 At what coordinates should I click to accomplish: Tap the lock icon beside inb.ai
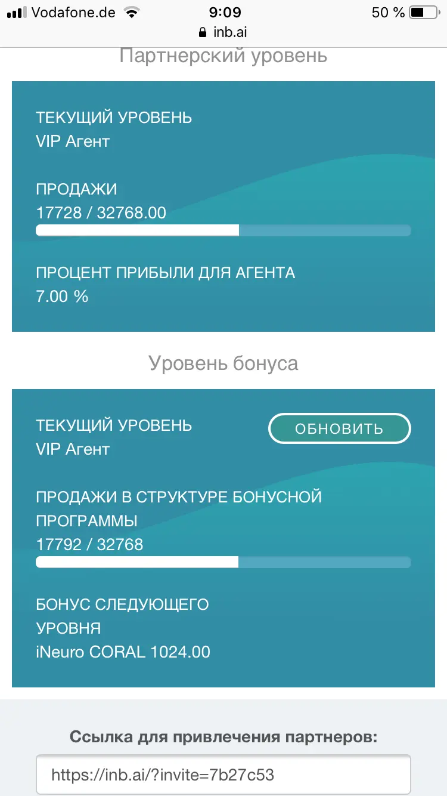point(202,32)
